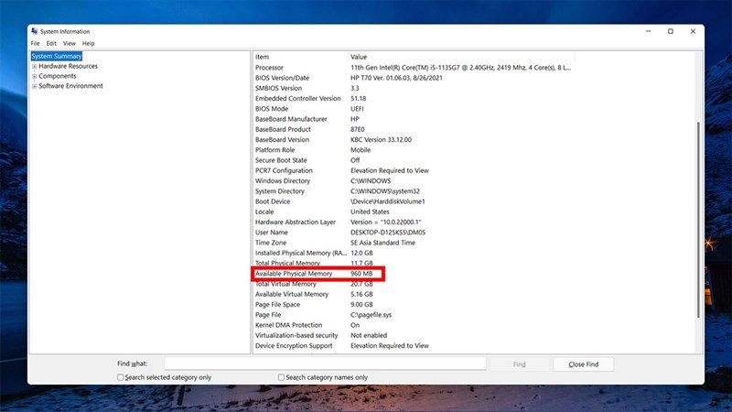This screenshot has width=732, height=412.
Task: Tick Search category names only checkbox
Action: (x=282, y=377)
